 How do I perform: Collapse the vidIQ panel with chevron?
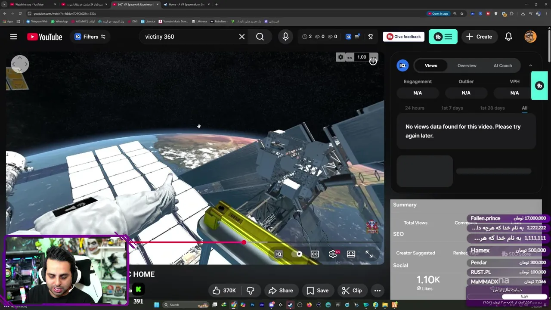(x=530, y=65)
